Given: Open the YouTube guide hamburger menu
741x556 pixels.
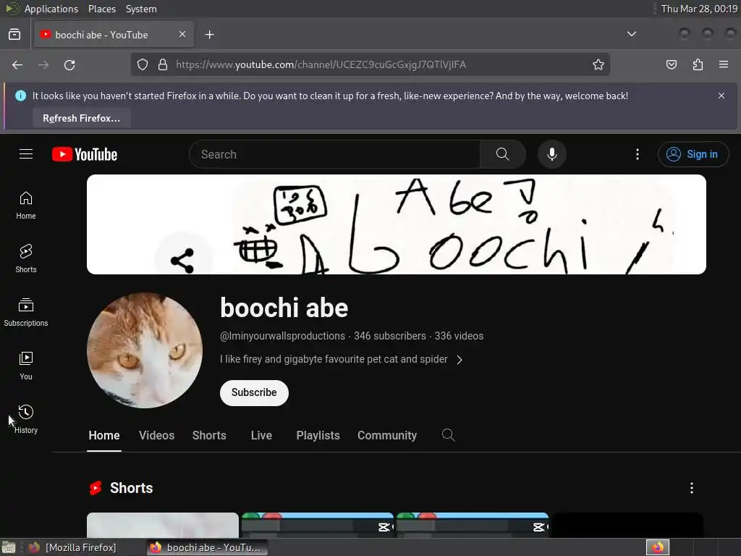Looking at the screenshot, I should pos(26,154).
